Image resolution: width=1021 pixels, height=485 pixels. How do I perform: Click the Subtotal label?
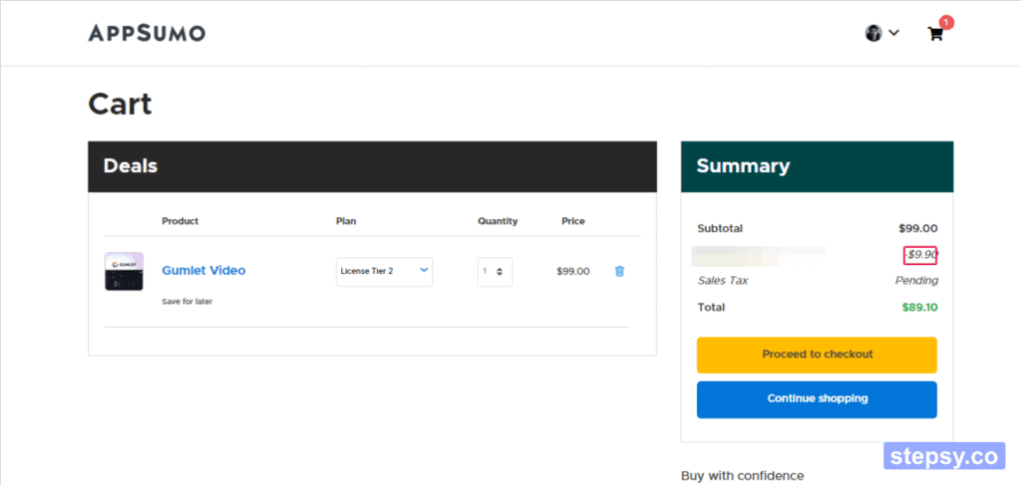click(720, 228)
